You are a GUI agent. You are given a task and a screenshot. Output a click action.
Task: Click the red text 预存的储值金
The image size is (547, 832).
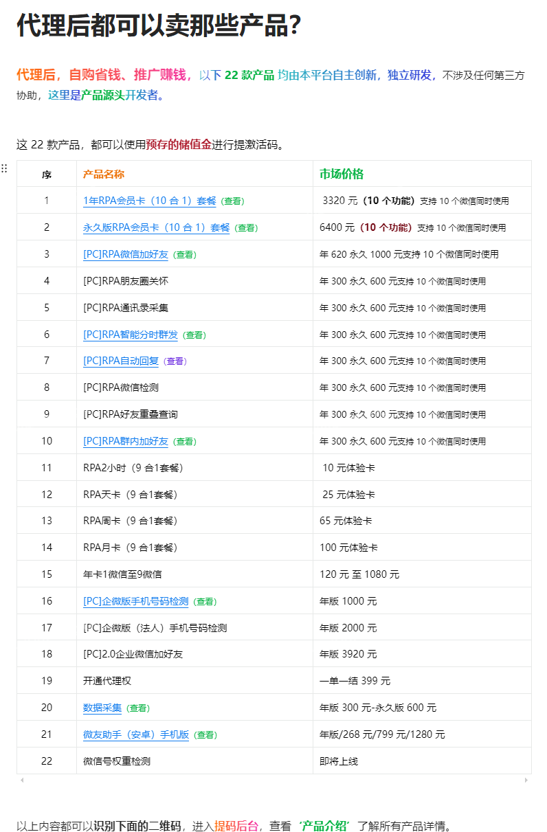point(179,144)
